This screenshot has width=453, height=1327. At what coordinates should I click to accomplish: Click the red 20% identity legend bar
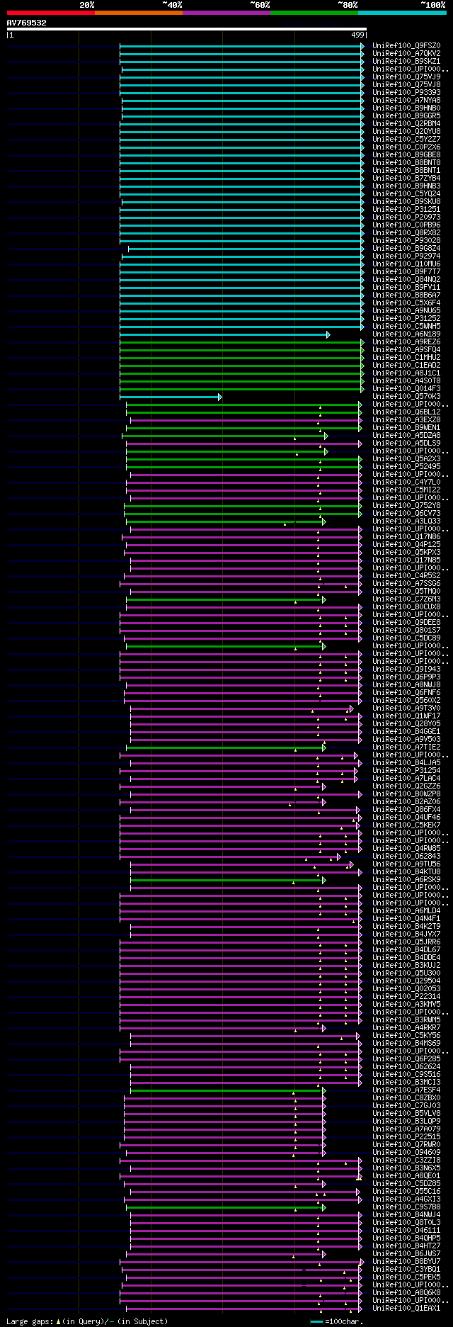pos(50,13)
